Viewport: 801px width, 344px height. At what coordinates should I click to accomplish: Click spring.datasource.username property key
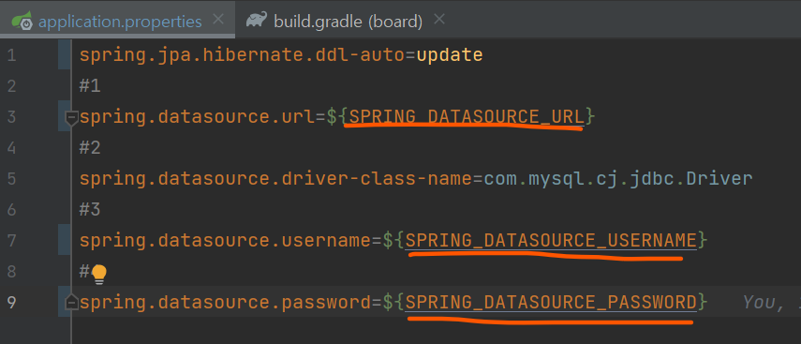[225, 240]
